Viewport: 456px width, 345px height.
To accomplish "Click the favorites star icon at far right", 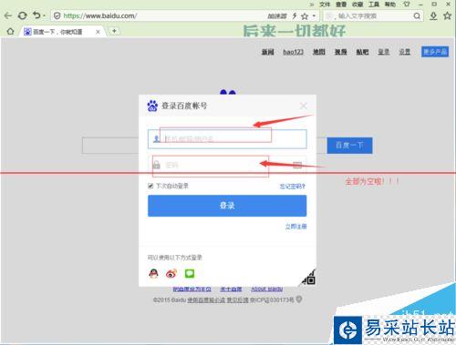I will (448, 15).
